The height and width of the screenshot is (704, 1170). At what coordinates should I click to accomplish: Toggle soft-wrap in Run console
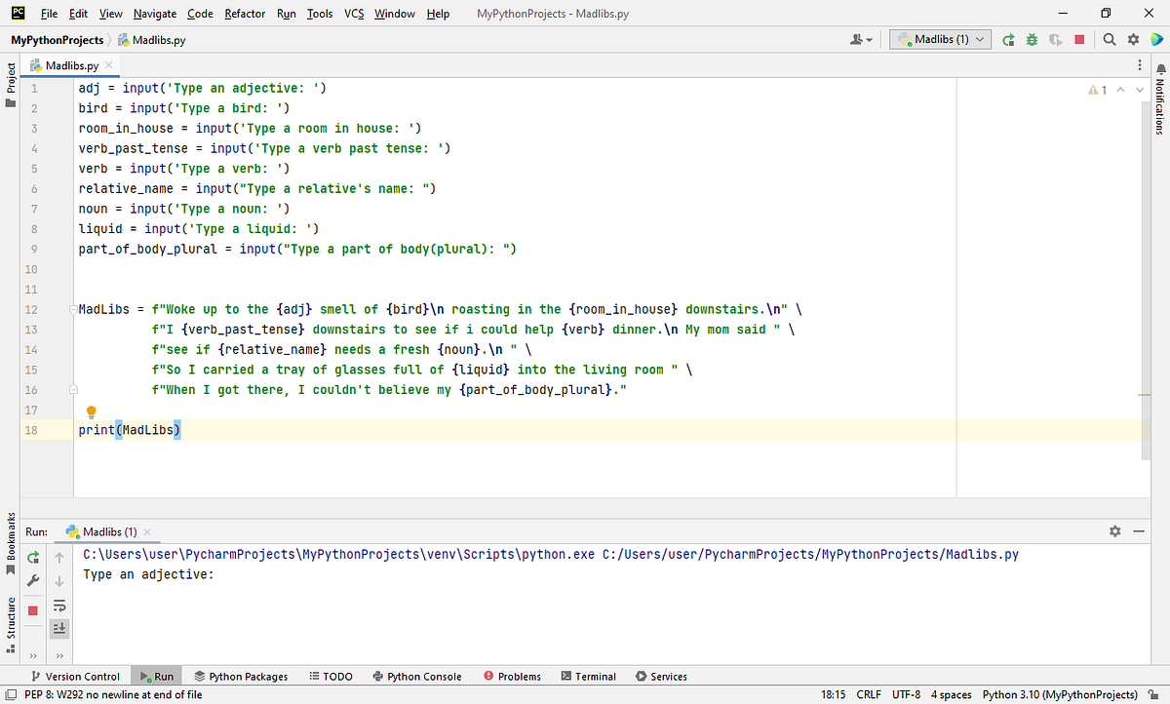point(59,605)
